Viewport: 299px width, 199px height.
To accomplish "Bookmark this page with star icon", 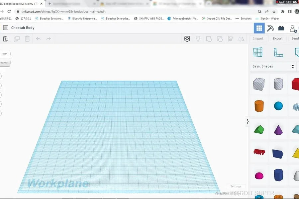I will coord(274,12).
